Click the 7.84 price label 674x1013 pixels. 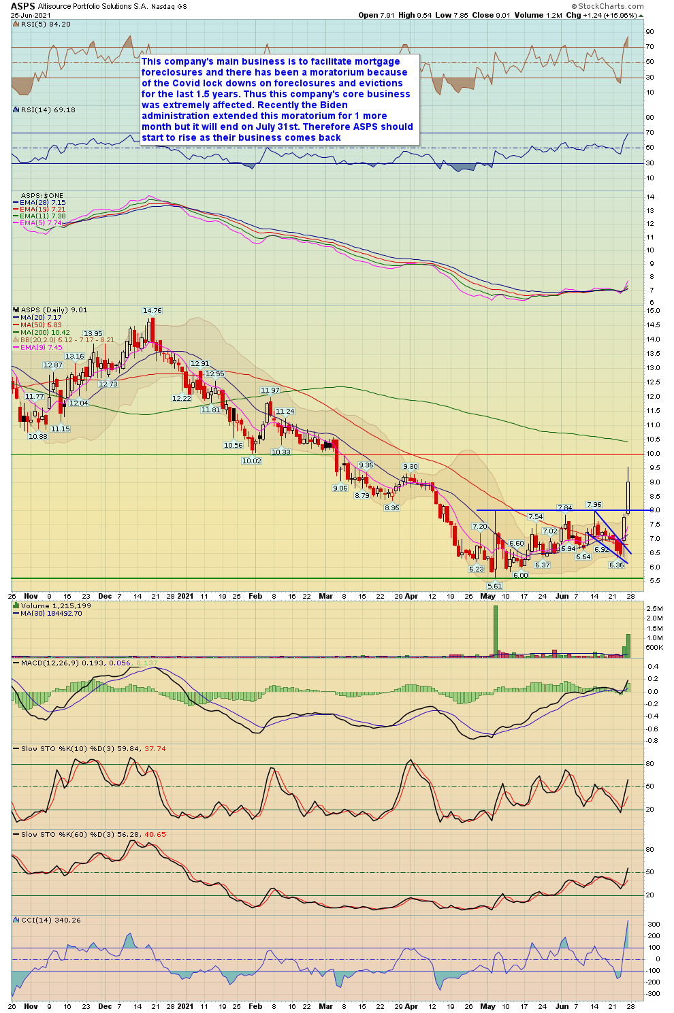click(565, 508)
